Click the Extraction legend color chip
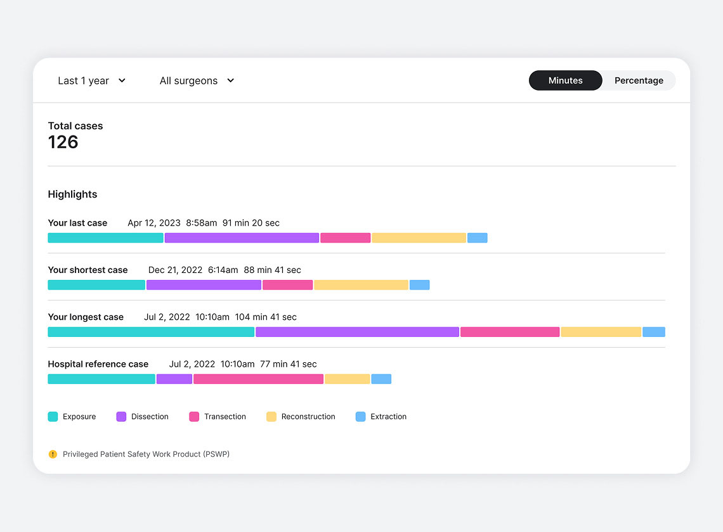 [361, 416]
